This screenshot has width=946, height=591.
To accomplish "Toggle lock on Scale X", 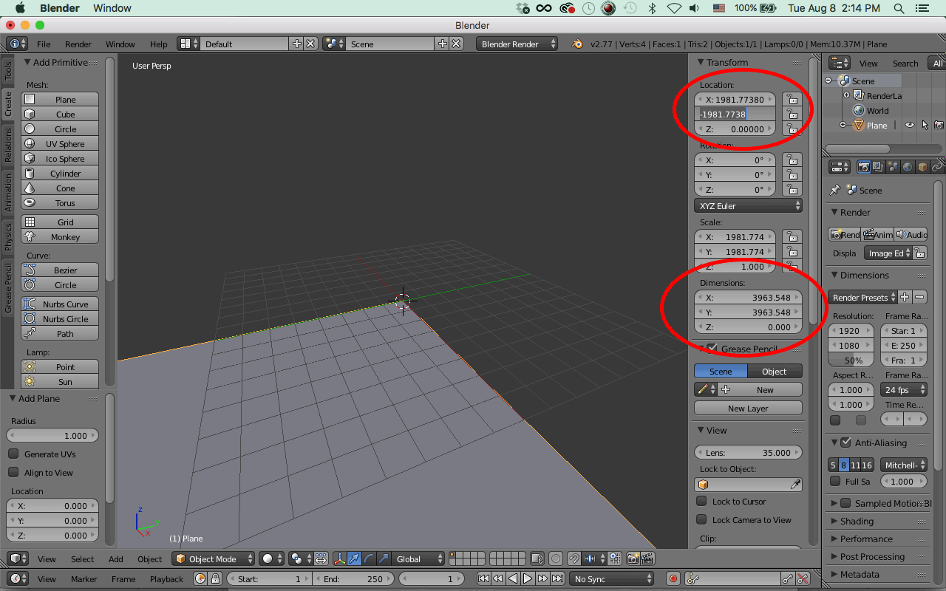I will point(792,236).
